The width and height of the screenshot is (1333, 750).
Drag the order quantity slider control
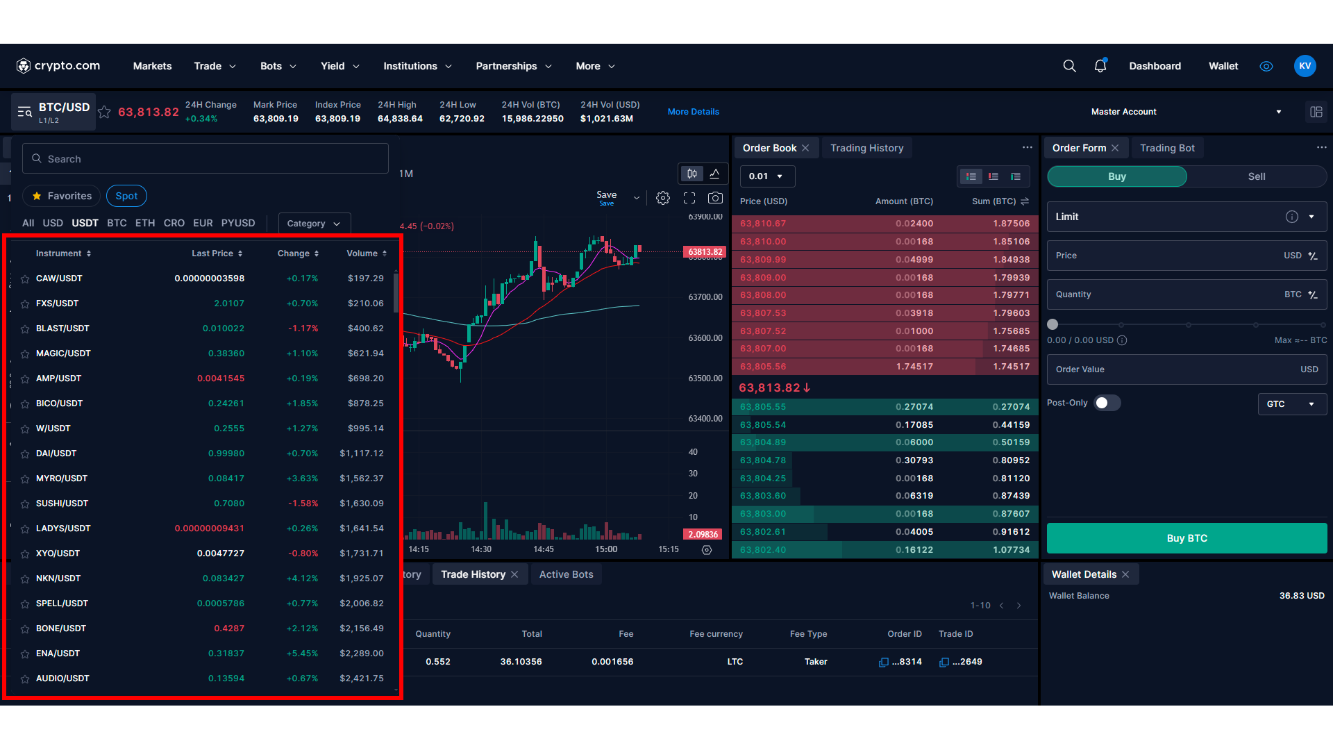[x=1054, y=324]
